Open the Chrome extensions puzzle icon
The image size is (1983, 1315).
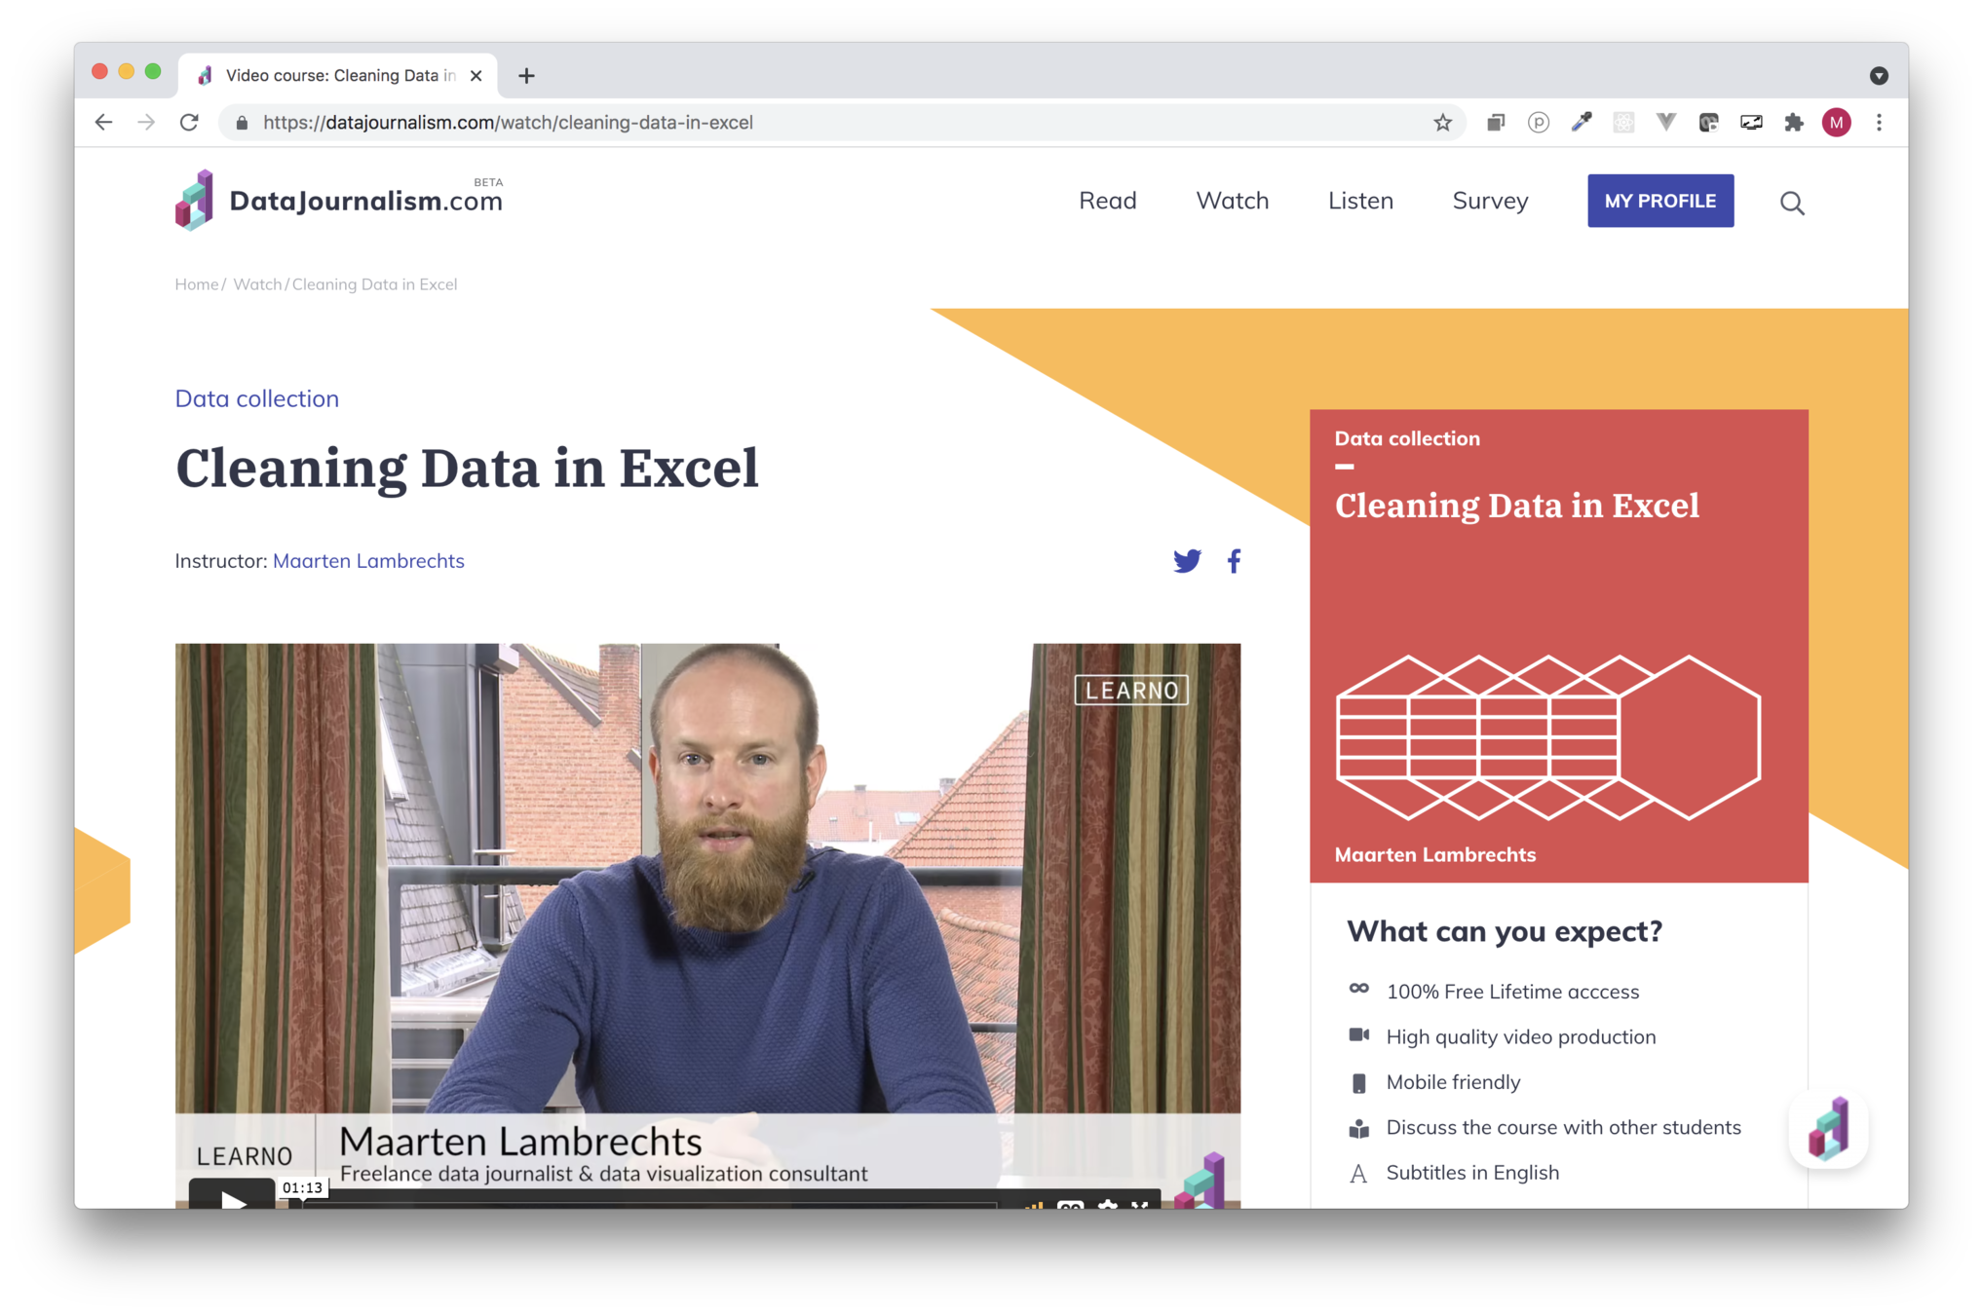pos(1793,123)
